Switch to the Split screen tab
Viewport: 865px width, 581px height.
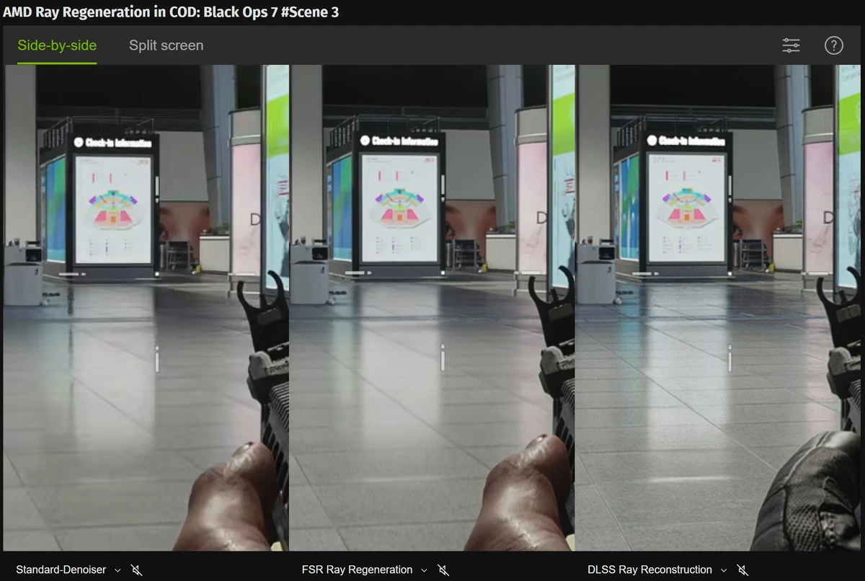click(166, 45)
